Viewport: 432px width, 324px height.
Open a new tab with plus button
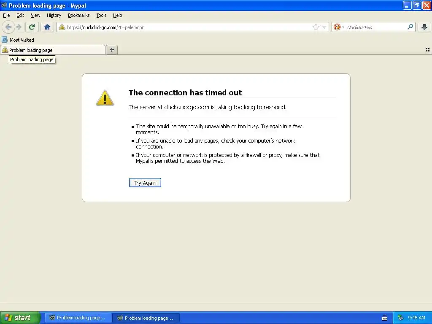[x=111, y=50]
